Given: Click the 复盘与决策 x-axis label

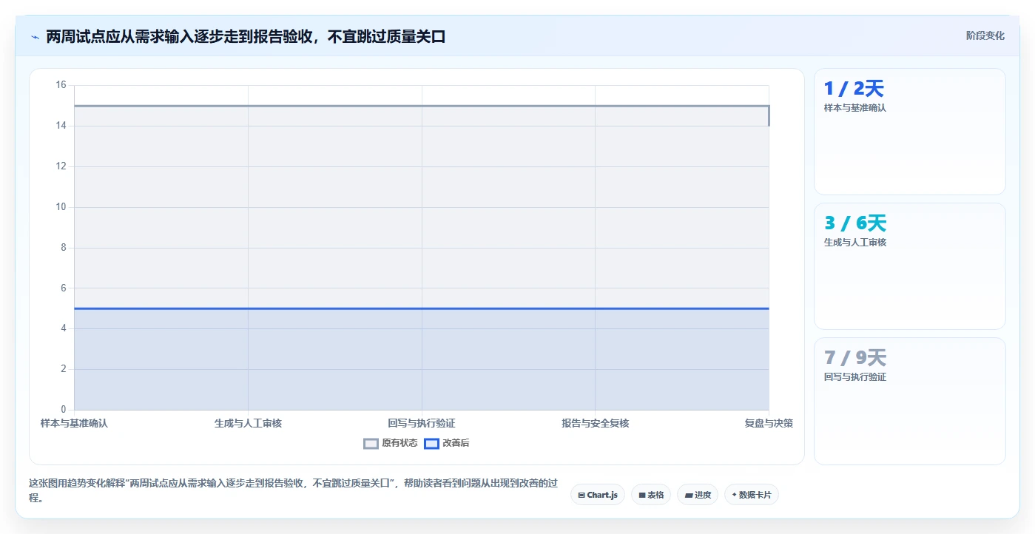Looking at the screenshot, I should [x=769, y=423].
